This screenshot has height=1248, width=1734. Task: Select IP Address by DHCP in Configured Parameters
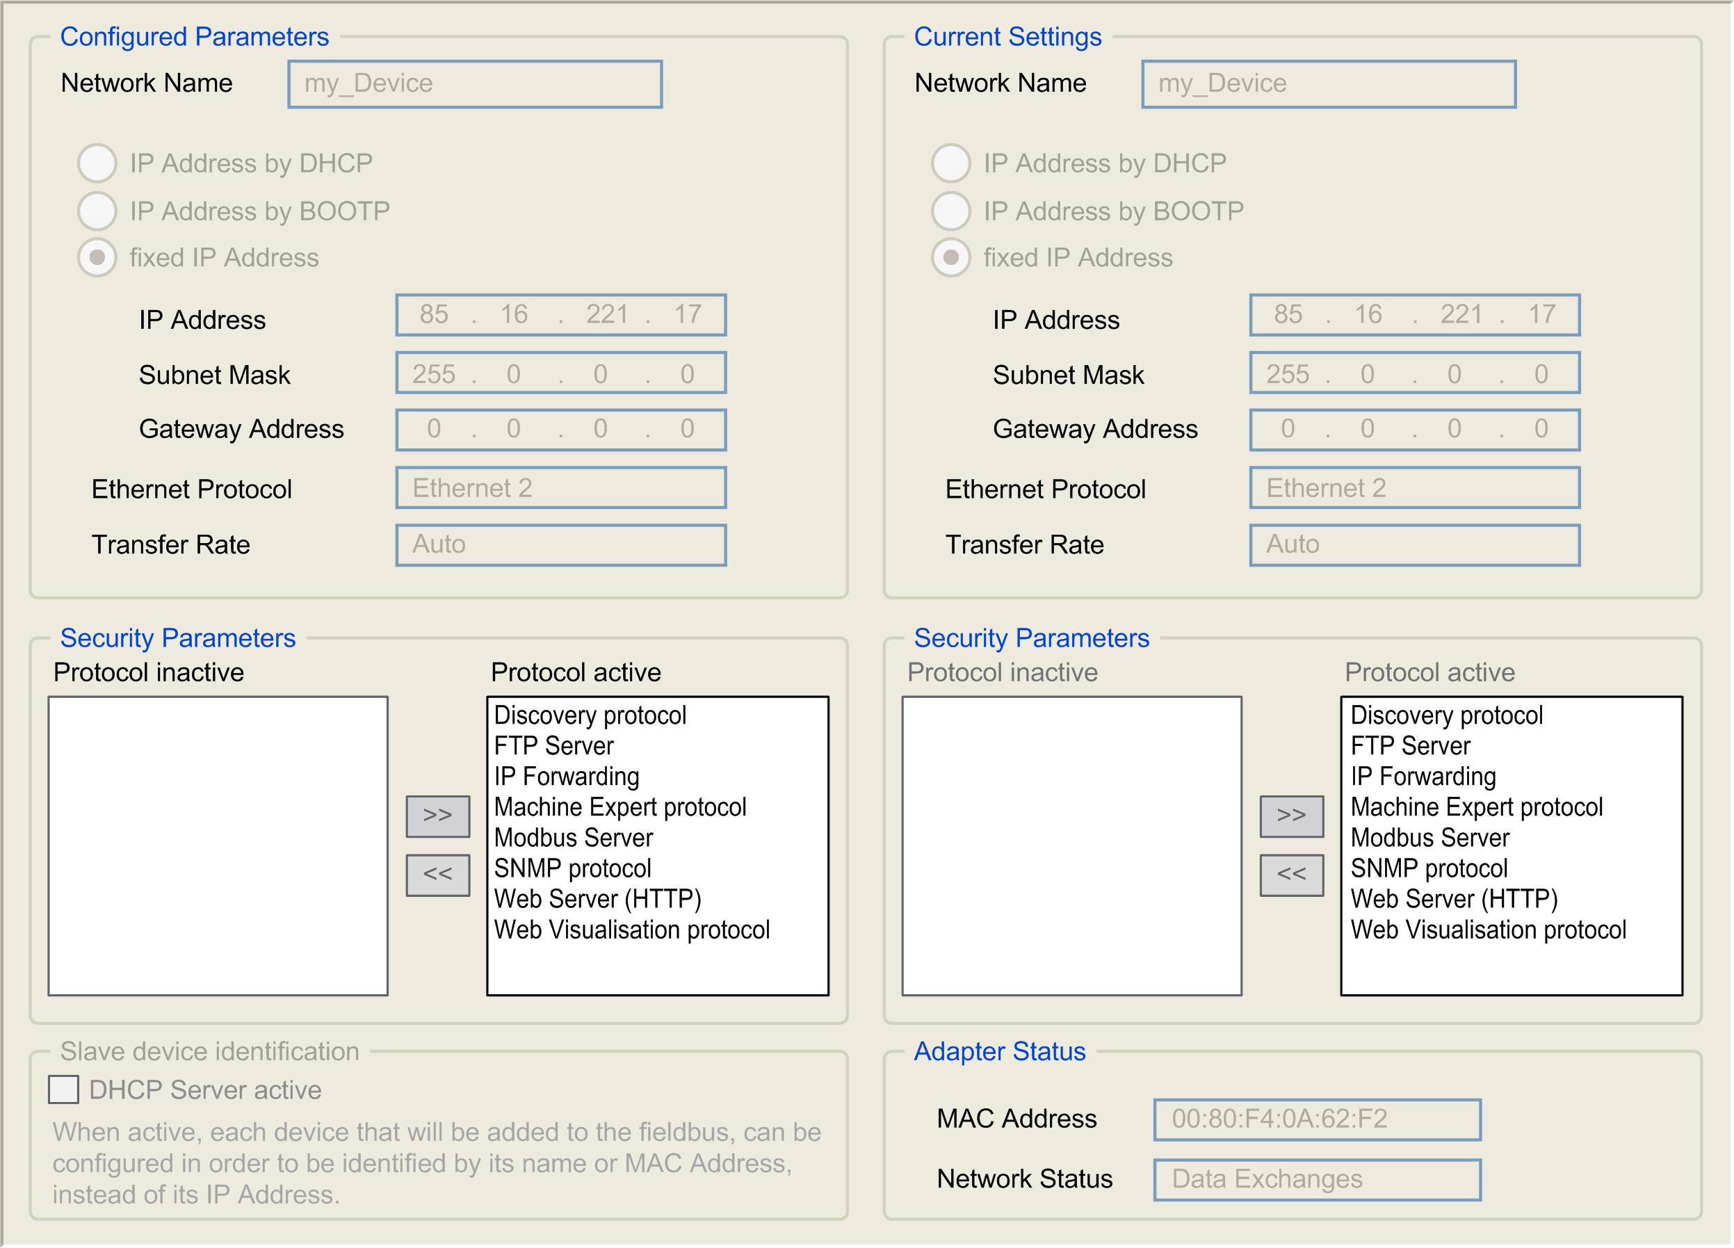[97, 163]
